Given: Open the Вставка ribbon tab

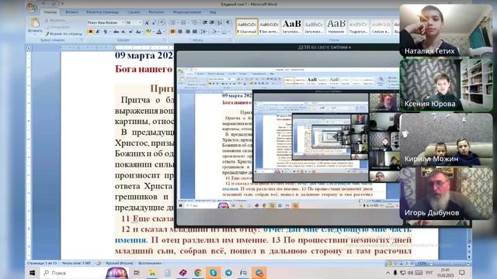Looking at the screenshot, I should click(x=71, y=12).
